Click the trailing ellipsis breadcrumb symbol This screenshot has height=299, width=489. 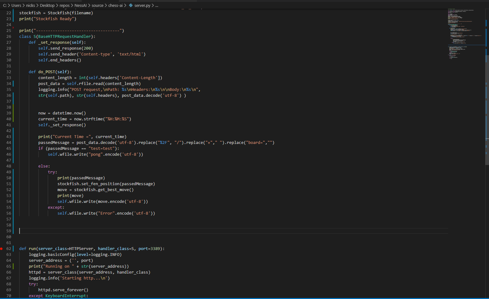[157, 5]
